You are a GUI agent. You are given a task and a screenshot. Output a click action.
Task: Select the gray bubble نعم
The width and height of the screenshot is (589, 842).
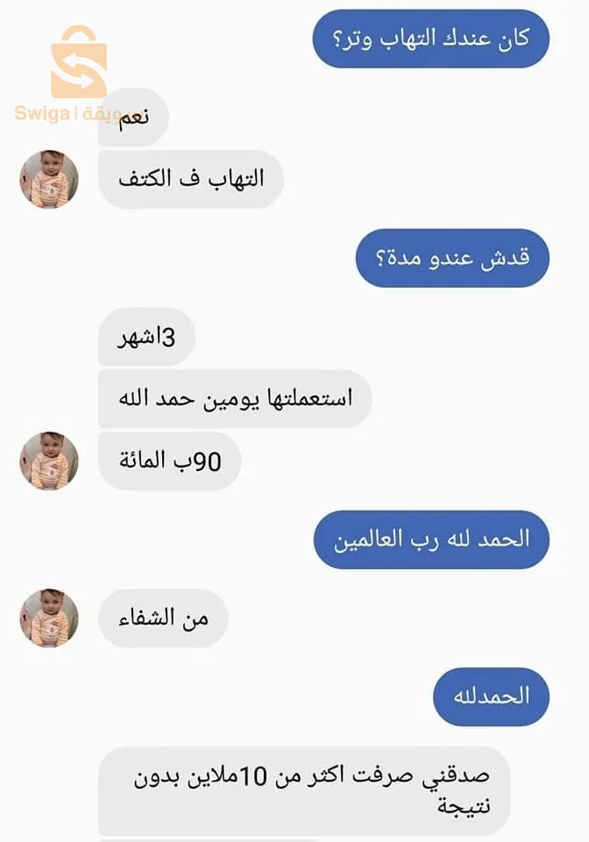tap(133, 117)
